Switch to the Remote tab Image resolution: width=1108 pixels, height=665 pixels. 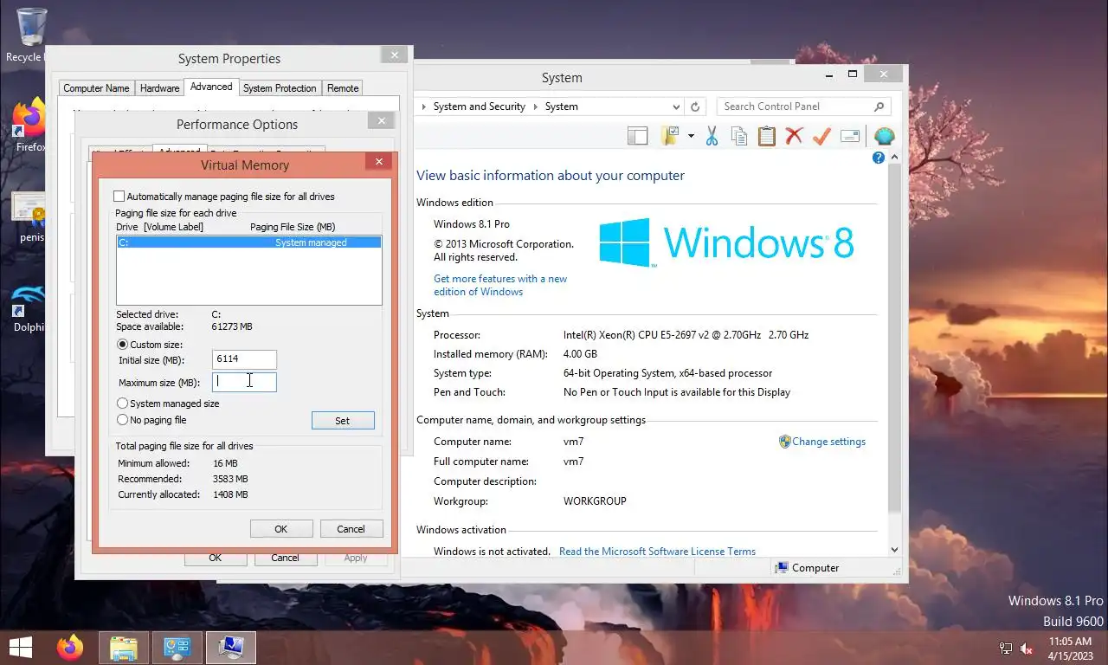(x=343, y=88)
